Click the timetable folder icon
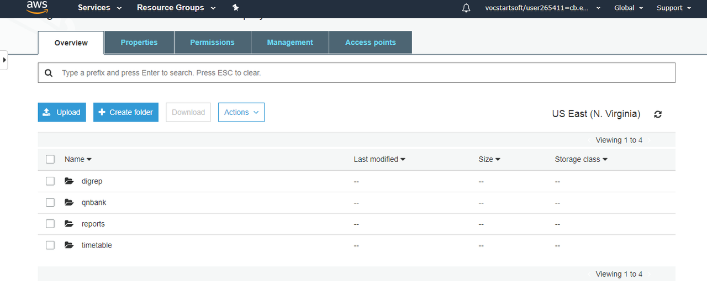 (x=69, y=245)
